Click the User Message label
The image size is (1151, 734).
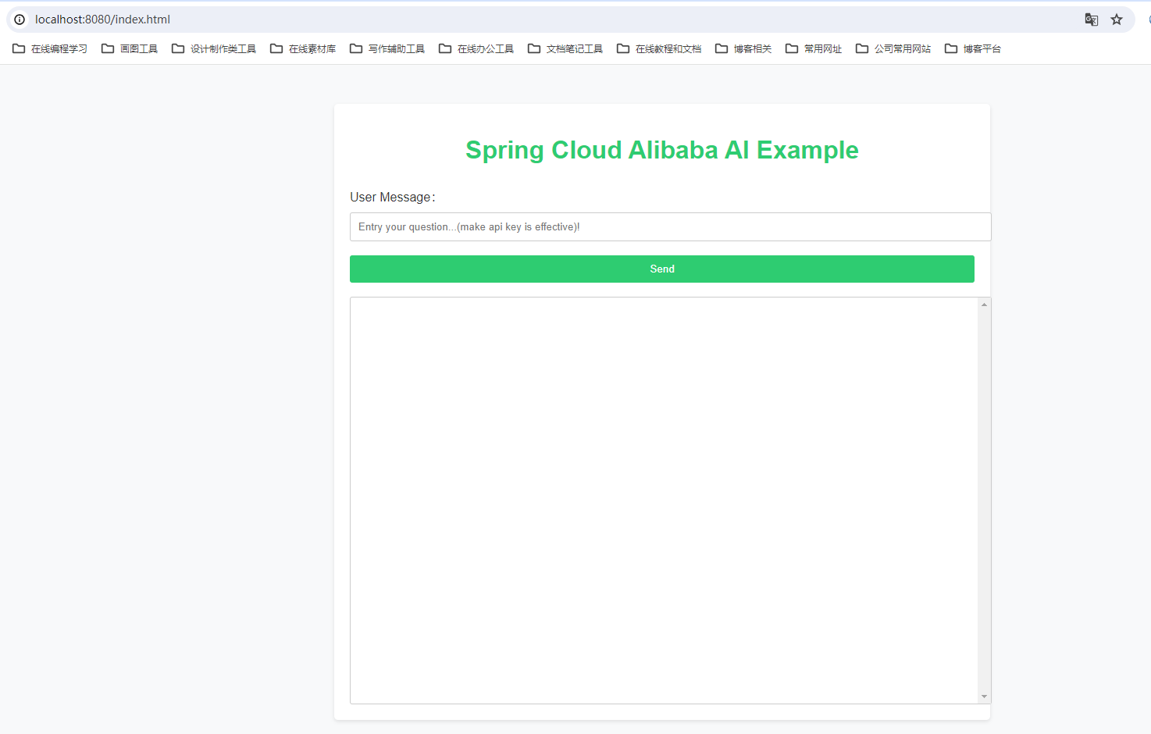(x=393, y=197)
